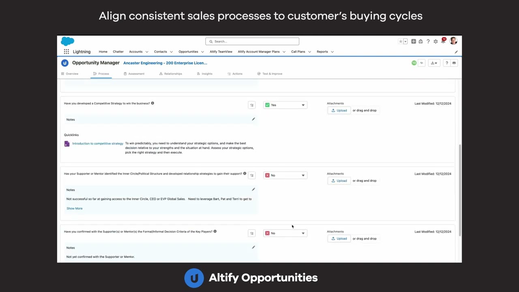
Task: Switch to the Assessment tab
Action: [134, 74]
